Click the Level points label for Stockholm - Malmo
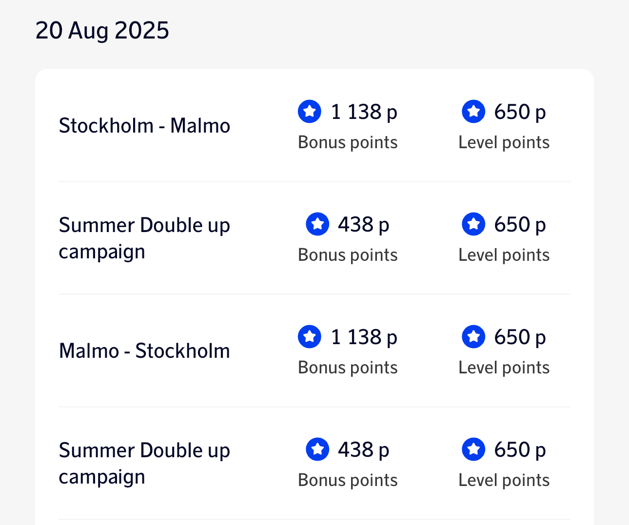The height and width of the screenshot is (525, 629). 504,142
